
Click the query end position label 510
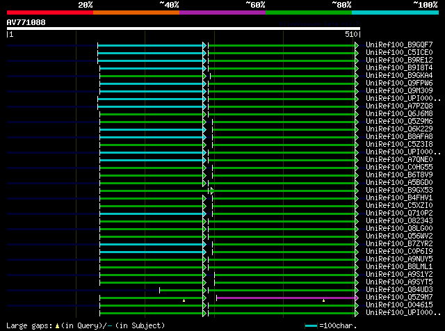tap(351, 34)
